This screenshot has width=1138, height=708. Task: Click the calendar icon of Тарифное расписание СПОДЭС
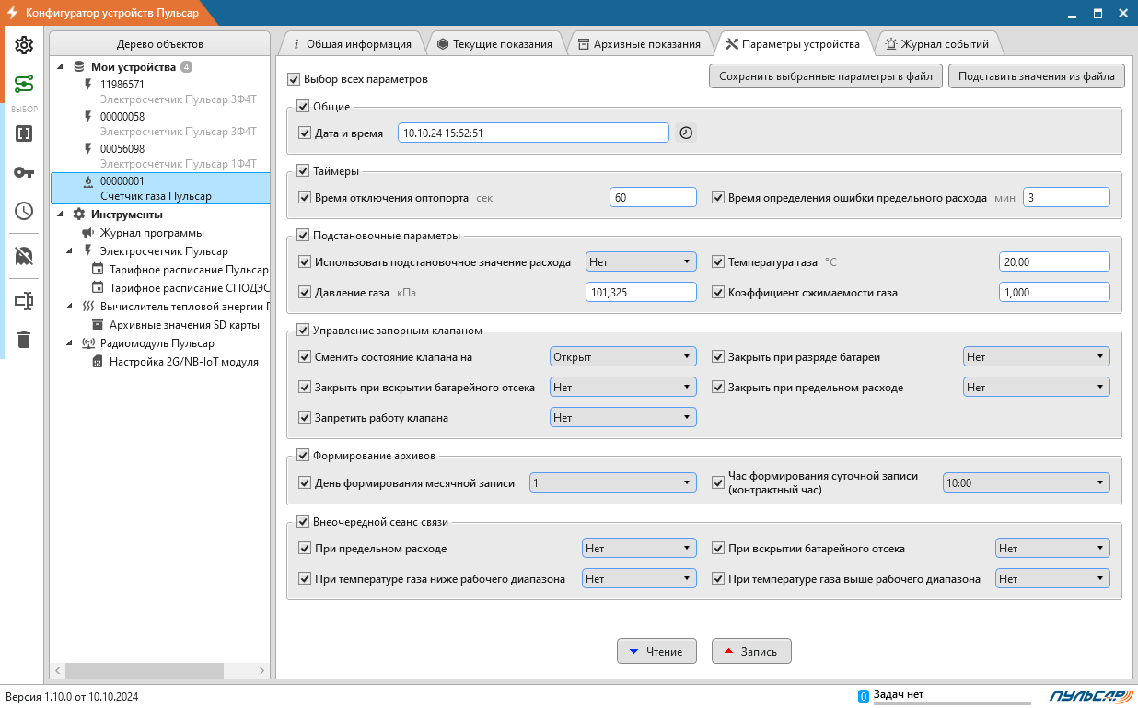pyautogui.click(x=98, y=288)
